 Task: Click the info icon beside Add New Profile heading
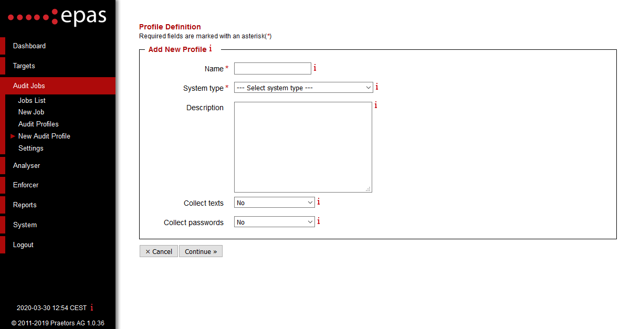[210, 48]
